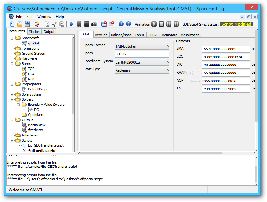Select the TOI burn item
Viewport: 267px width, 202px height.
(31, 69)
